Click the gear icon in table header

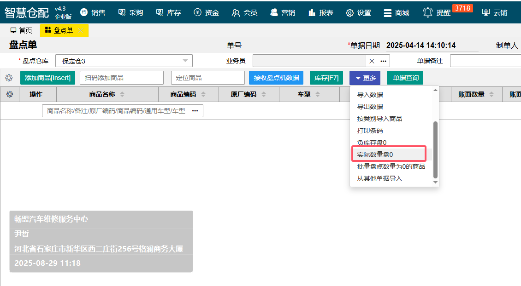pyautogui.click(x=10, y=94)
